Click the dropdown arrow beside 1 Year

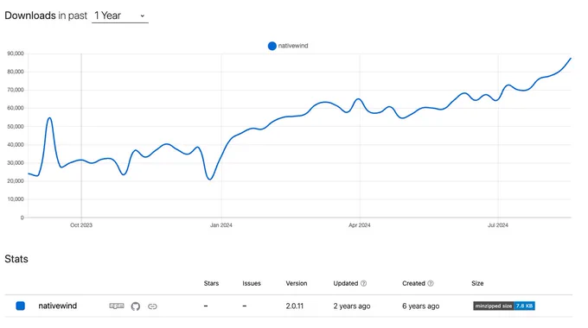tap(143, 16)
